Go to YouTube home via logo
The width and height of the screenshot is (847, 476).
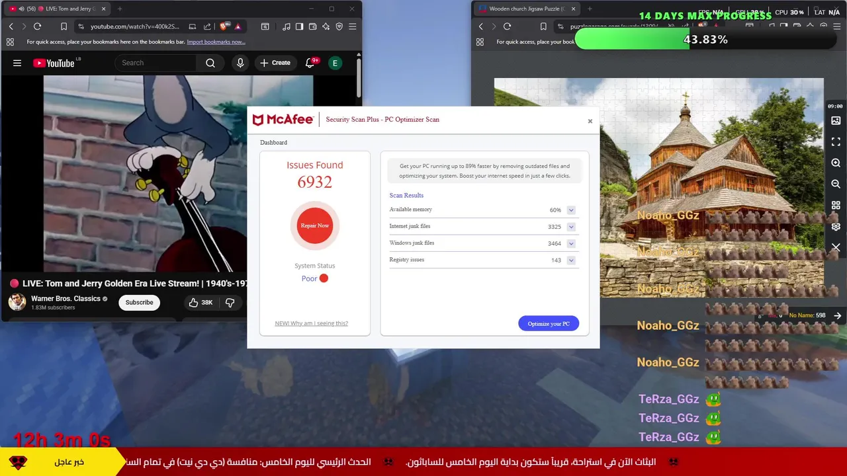click(54, 63)
